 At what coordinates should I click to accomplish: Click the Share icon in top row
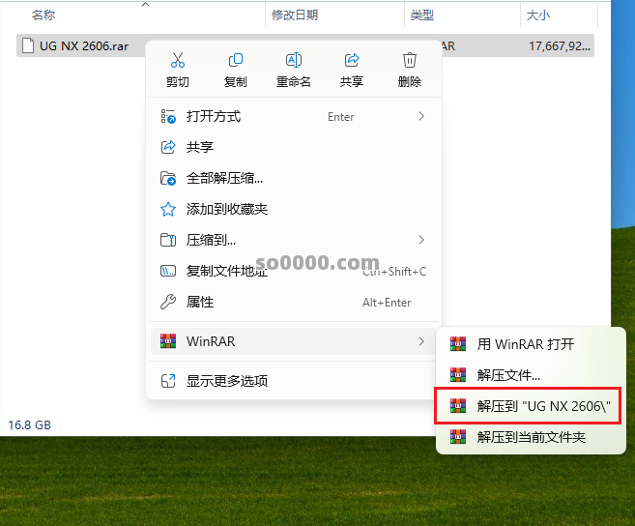click(x=352, y=60)
